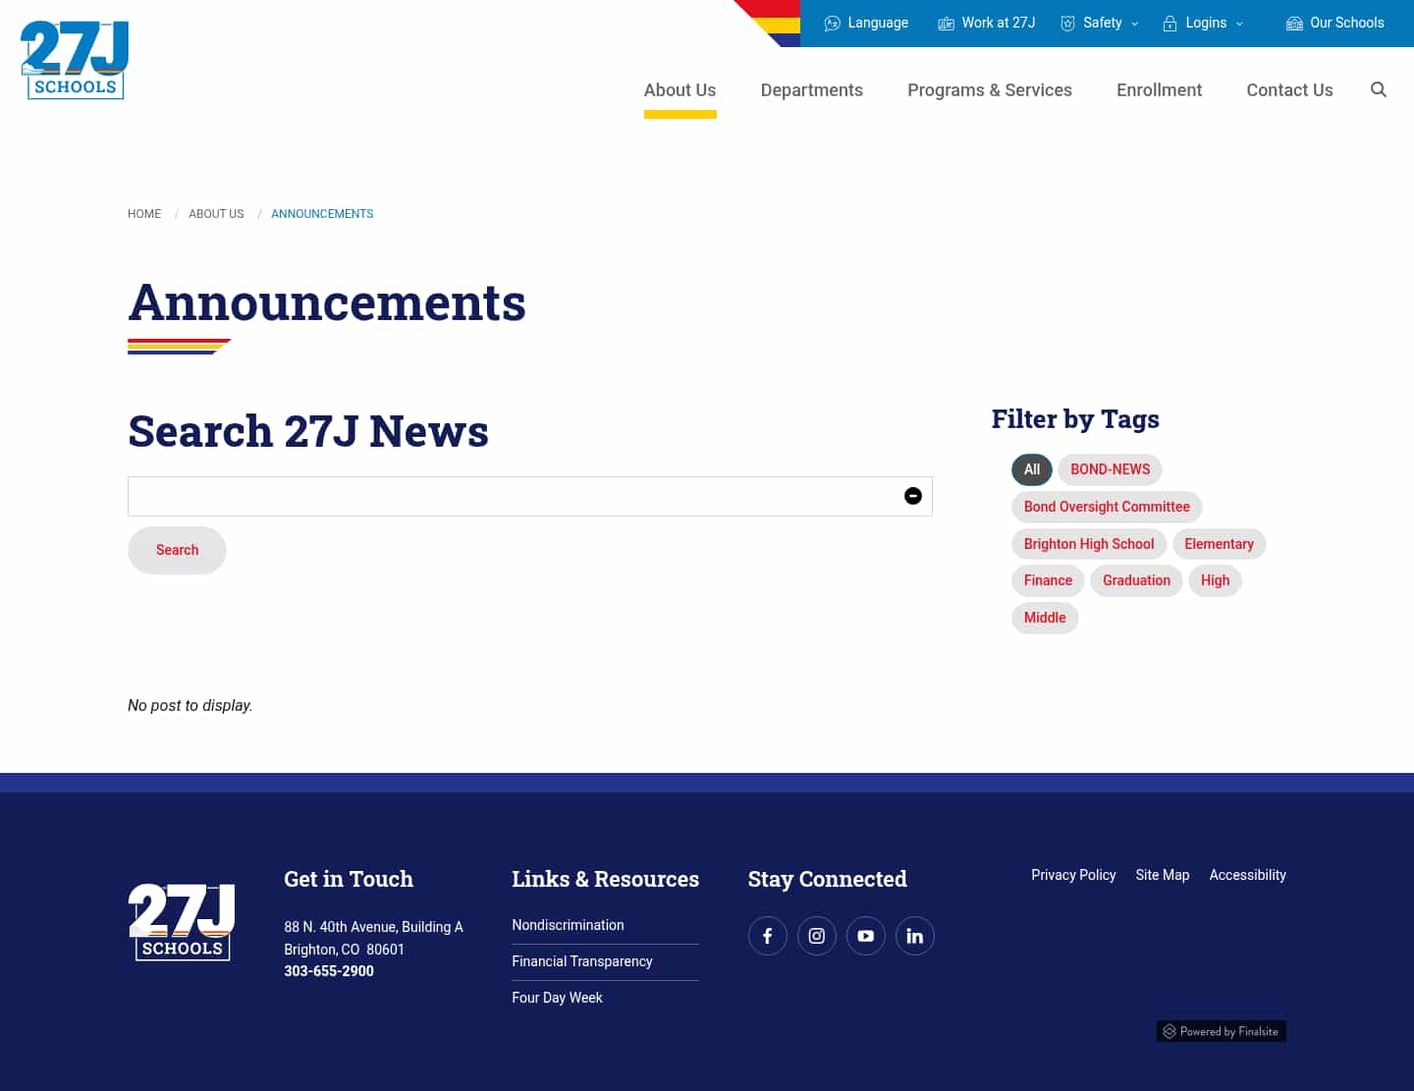
Task: Open the Programs & Services menu
Action: pos(990,90)
